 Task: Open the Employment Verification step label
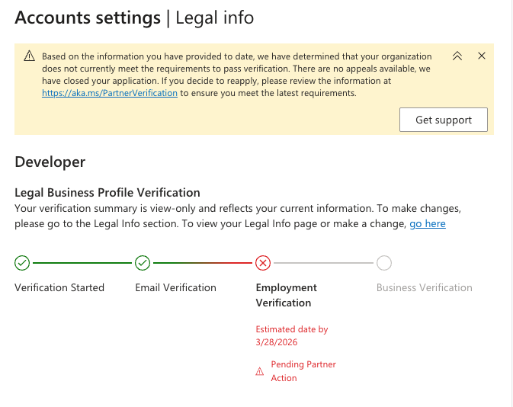point(286,295)
